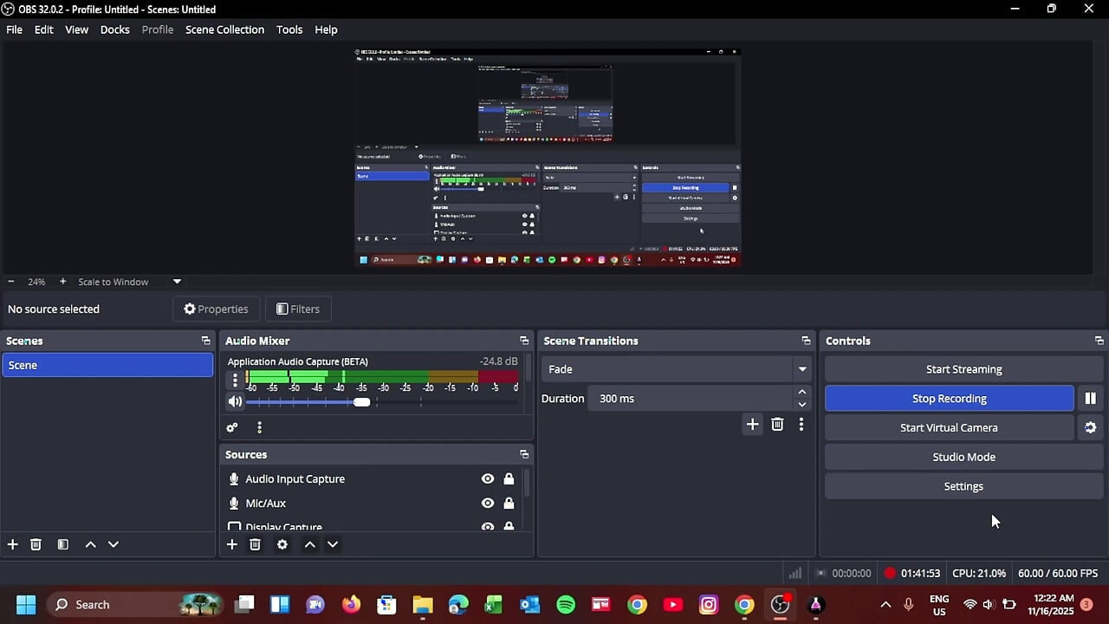Open Spotify from the Windows taskbar
This screenshot has width=1109, height=624.
[x=566, y=605]
